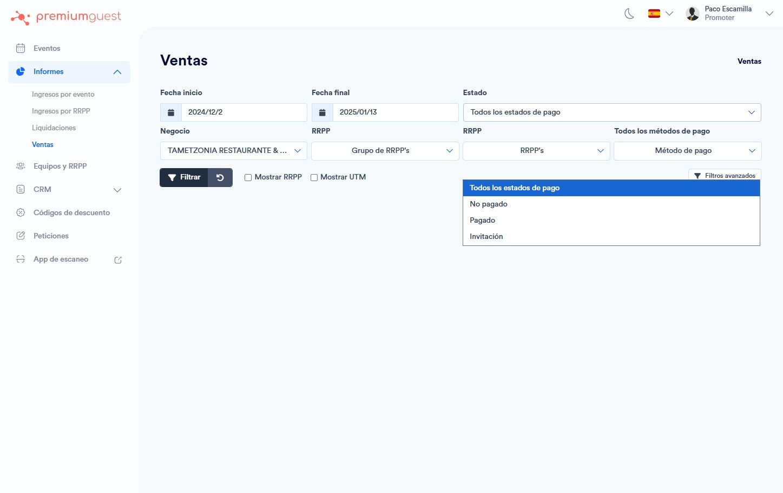Click the reset filters arrow icon
783x493 pixels.
click(220, 177)
